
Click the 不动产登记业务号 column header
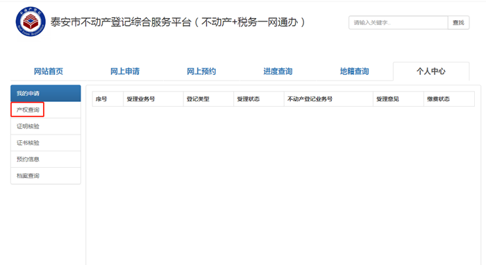(328, 99)
